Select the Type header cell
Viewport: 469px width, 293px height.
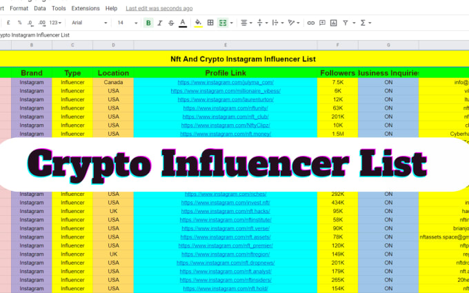[72, 73]
